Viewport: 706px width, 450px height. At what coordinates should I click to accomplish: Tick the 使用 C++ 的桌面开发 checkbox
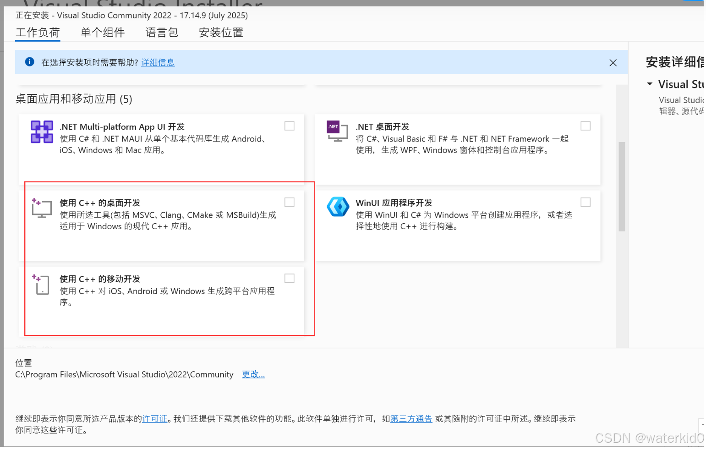pyautogui.click(x=290, y=202)
